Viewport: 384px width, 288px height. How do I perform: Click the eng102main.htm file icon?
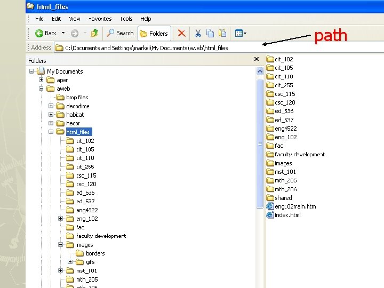click(270, 206)
